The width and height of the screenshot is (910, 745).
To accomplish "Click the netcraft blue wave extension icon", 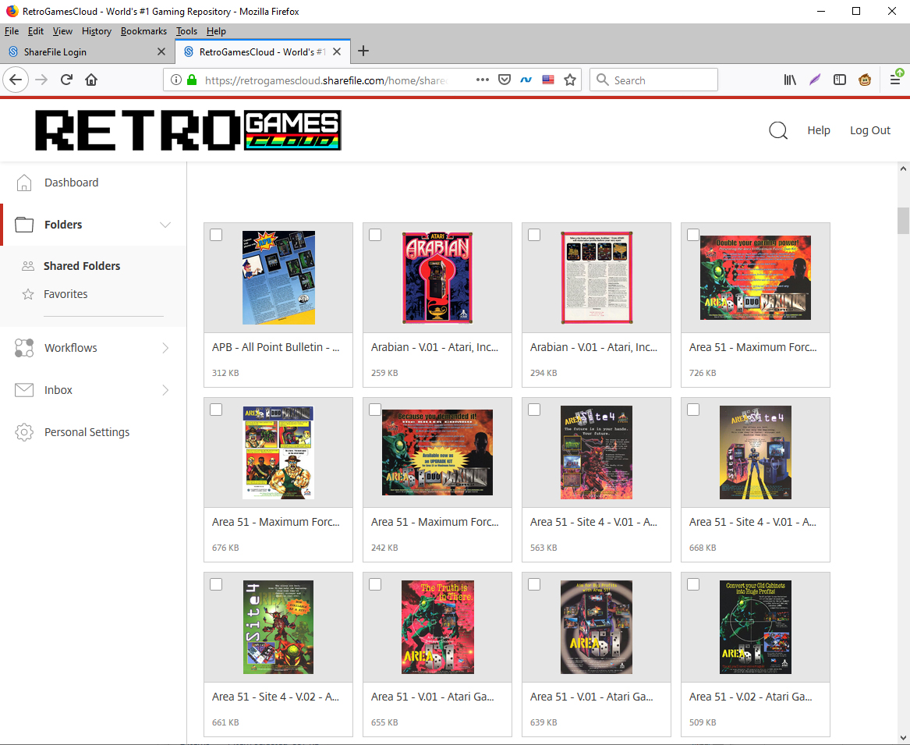I will pyautogui.click(x=526, y=80).
